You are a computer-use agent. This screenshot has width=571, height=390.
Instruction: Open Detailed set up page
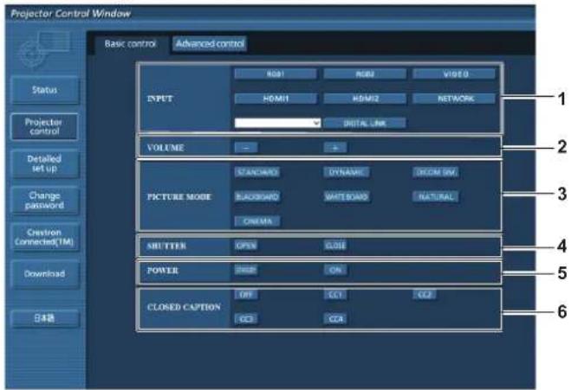[45, 163]
